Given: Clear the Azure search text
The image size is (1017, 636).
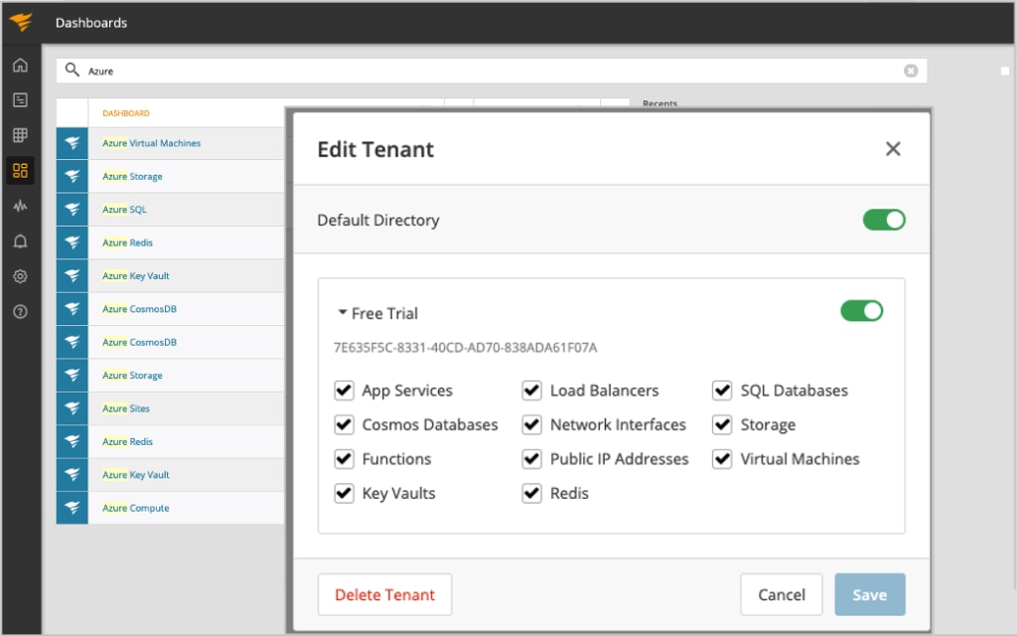Looking at the screenshot, I should [911, 71].
